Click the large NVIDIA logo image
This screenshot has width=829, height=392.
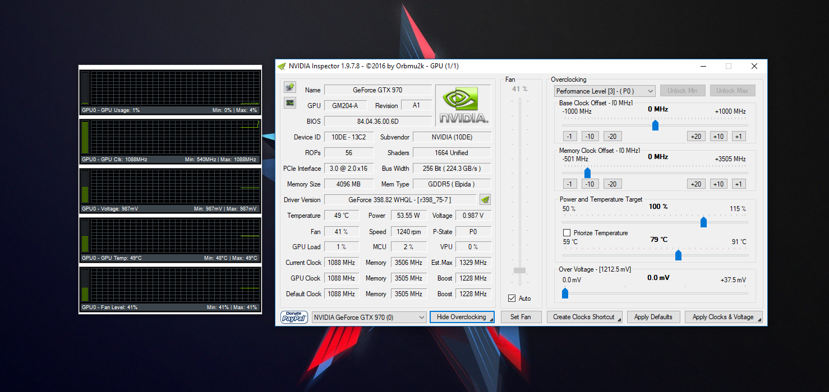(x=462, y=104)
